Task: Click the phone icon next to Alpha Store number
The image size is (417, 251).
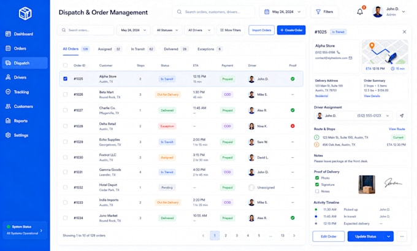Action: coord(339,52)
